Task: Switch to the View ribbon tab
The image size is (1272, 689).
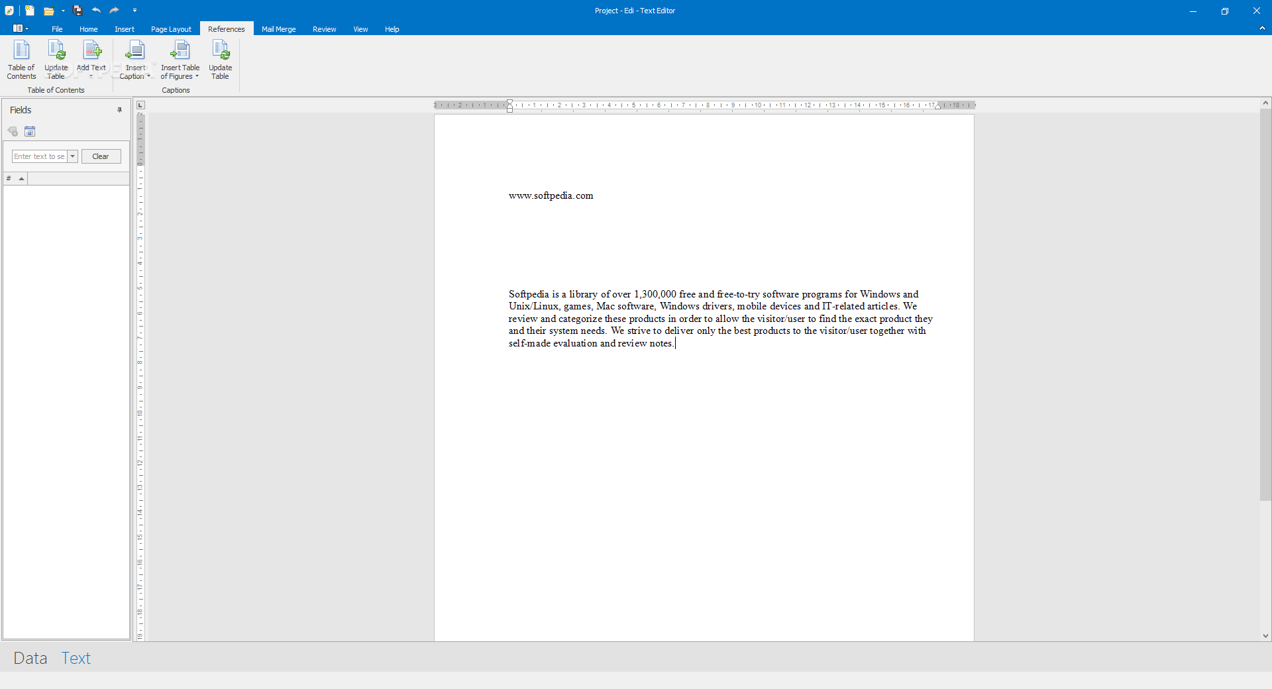Action: [360, 29]
